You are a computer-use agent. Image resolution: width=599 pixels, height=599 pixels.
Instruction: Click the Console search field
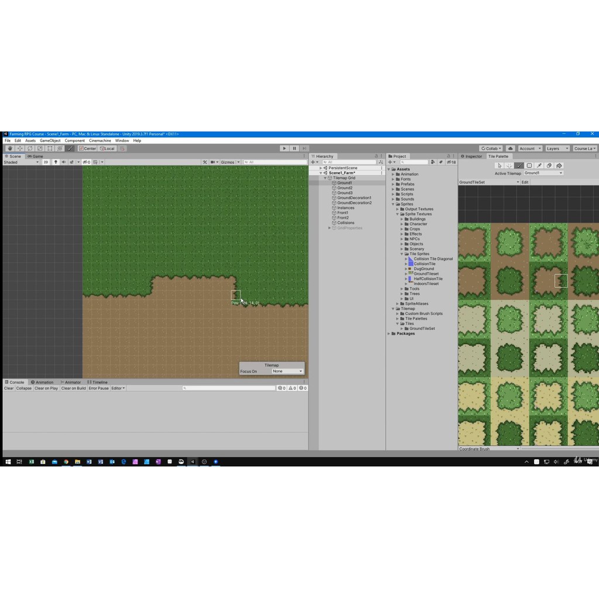[229, 388]
